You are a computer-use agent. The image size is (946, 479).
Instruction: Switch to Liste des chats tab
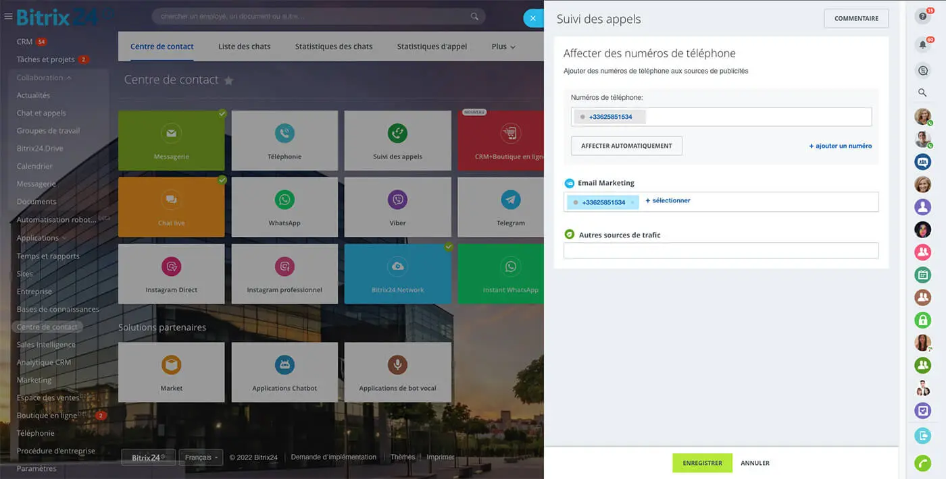pyautogui.click(x=244, y=47)
